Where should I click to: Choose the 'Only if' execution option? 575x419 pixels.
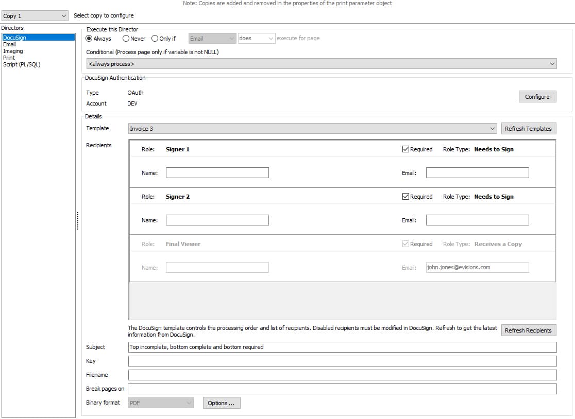[155, 39]
